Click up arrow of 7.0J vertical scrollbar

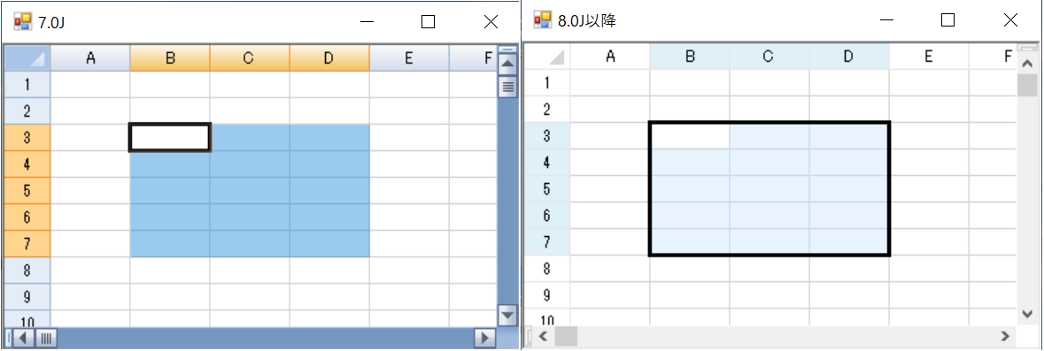pos(508,65)
